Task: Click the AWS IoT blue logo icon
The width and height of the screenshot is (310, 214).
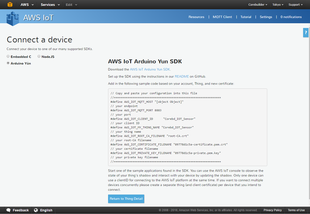Action: (x=13, y=19)
